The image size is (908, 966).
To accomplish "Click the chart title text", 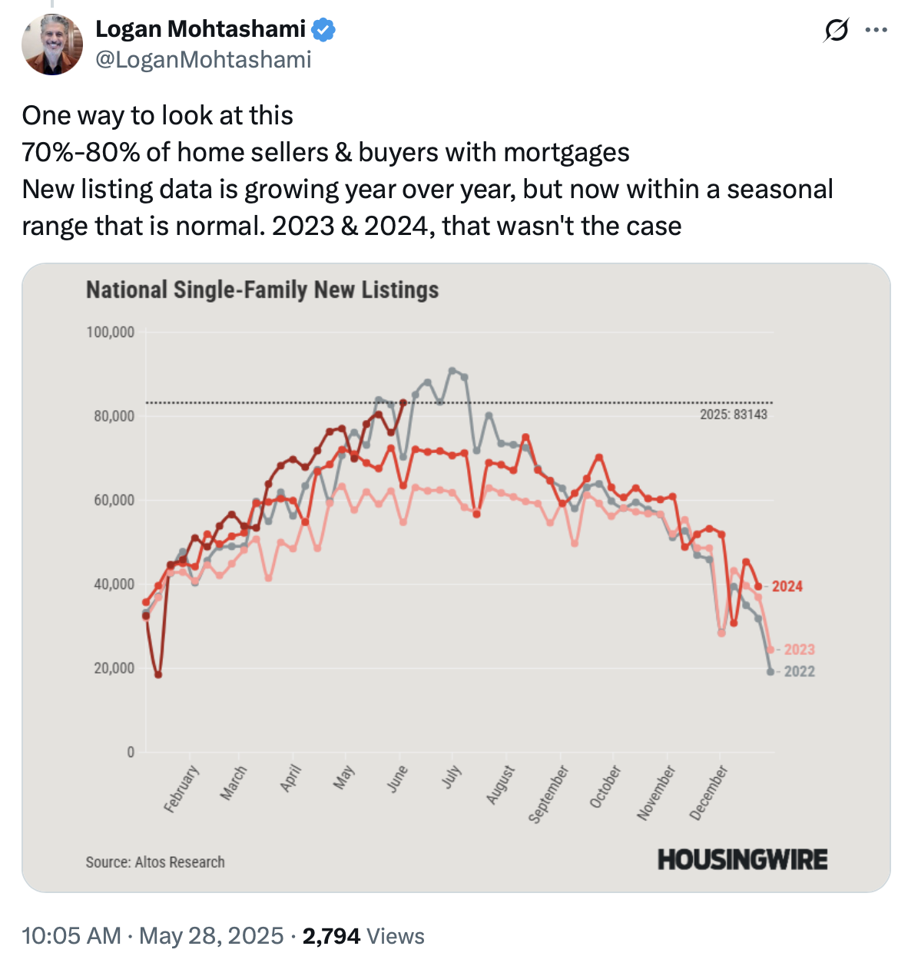I will 262,290.
